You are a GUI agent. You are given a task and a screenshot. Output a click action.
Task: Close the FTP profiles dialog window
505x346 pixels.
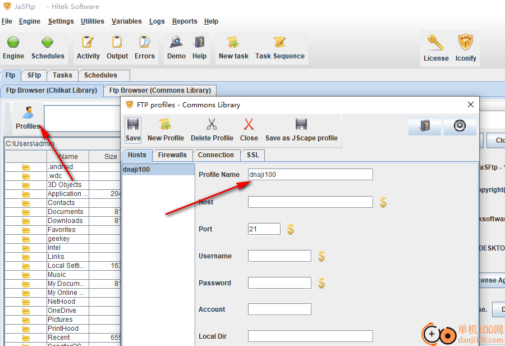click(x=471, y=104)
